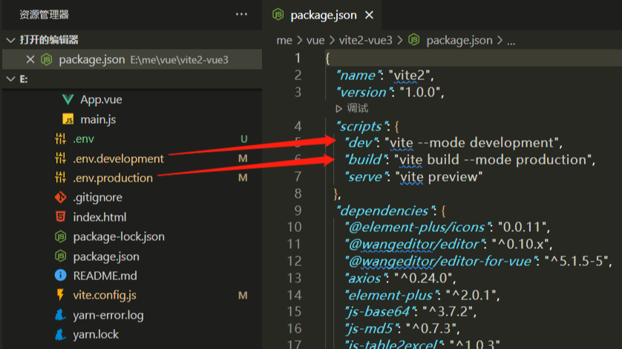Open .env.development file in explorer

(x=118, y=159)
